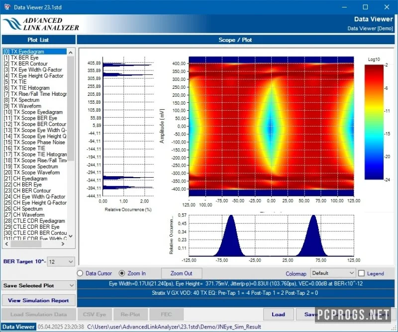Select [5] TX TIE plot
This screenshot has height=332, width=398.
(35, 82)
